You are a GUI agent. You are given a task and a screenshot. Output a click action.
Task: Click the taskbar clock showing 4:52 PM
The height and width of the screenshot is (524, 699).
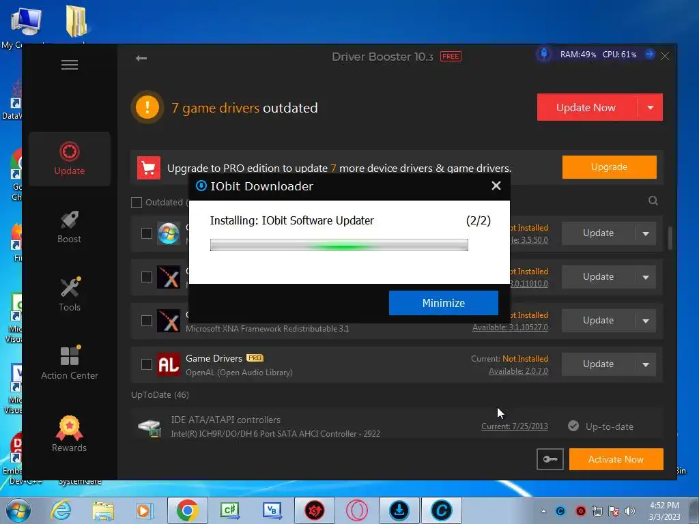[x=664, y=511]
